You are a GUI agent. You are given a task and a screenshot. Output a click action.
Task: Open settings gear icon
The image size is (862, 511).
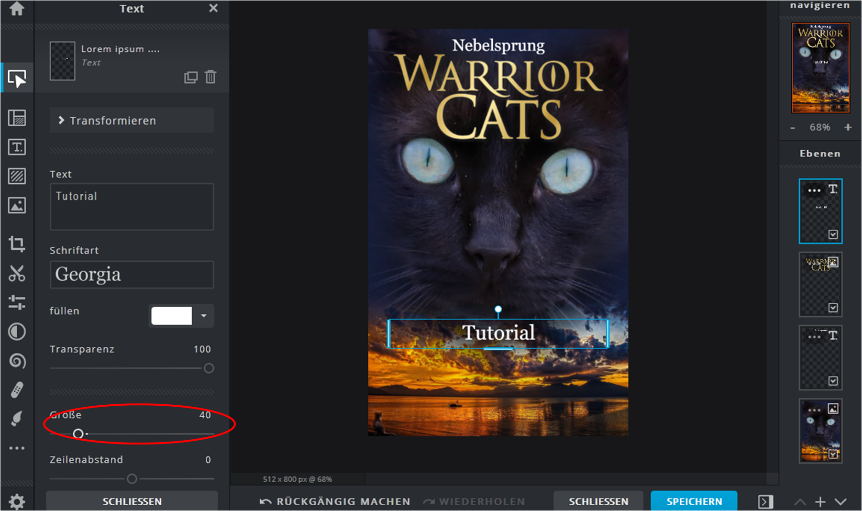pos(17,501)
